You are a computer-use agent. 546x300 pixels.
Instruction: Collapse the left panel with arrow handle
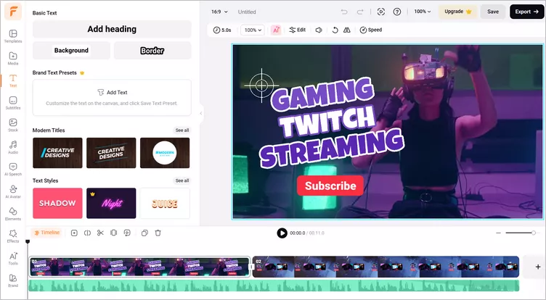pyautogui.click(x=201, y=113)
